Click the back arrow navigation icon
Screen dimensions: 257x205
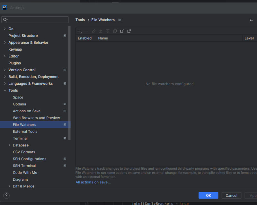(252, 20)
